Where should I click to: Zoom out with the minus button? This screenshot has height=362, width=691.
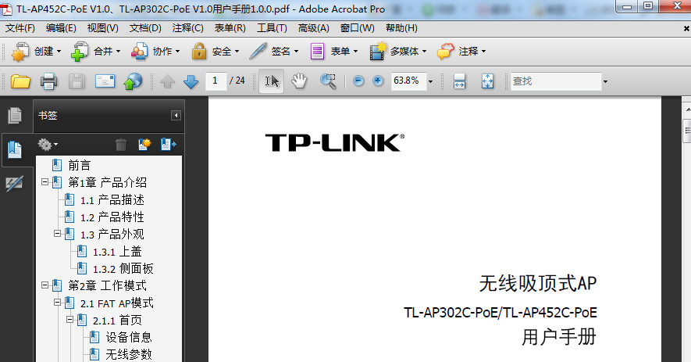coord(358,81)
